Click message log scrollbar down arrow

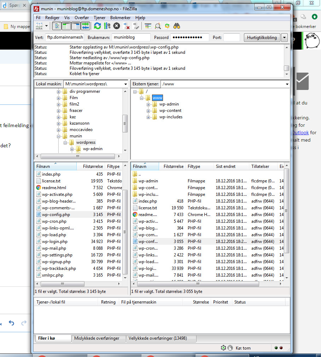tap(287, 74)
